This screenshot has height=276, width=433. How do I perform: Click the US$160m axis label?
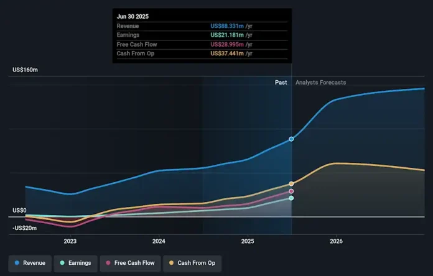point(25,70)
